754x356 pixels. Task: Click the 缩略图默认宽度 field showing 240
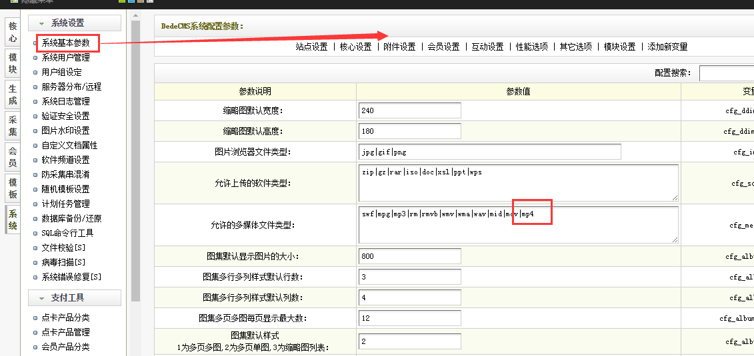click(x=409, y=110)
